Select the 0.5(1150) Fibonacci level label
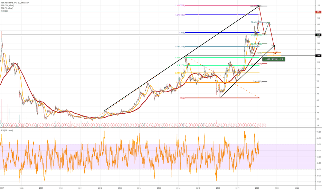 [181, 65]
